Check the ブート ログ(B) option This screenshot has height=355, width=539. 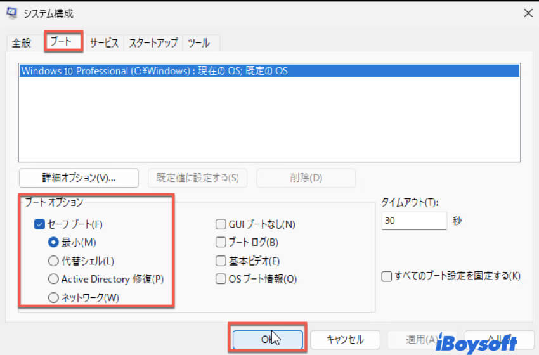pyautogui.click(x=221, y=242)
